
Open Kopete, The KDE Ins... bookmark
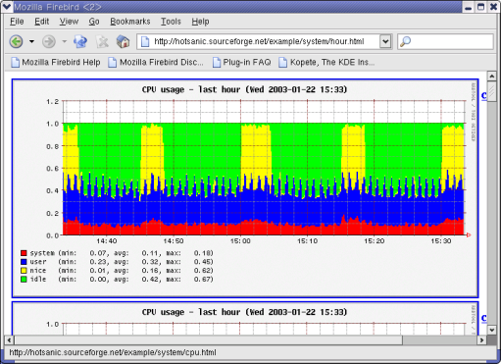pyautogui.click(x=326, y=62)
